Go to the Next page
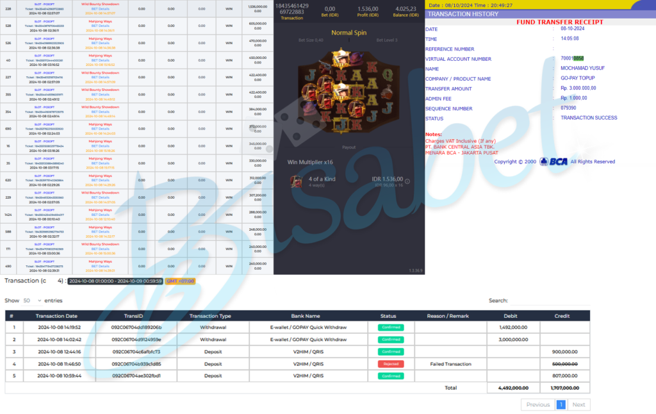 (x=578, y=404)
